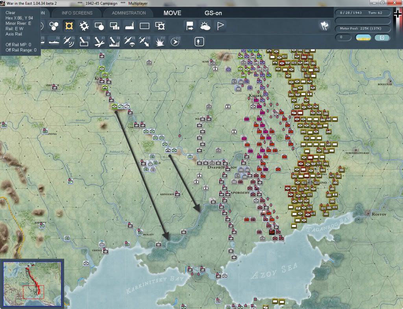Select the unit counter at Sumy

point(212,63)
